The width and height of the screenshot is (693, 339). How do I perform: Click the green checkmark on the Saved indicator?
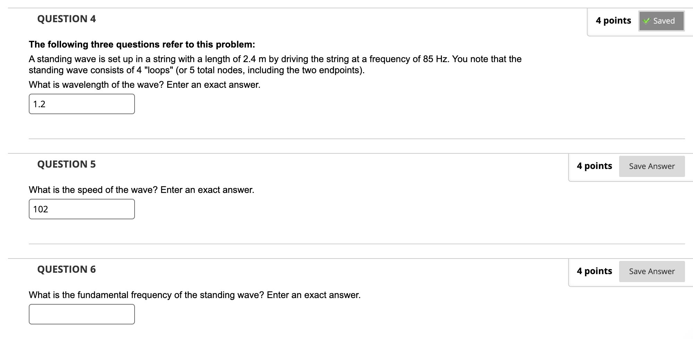pyautogui.click(x=647, y=20)
